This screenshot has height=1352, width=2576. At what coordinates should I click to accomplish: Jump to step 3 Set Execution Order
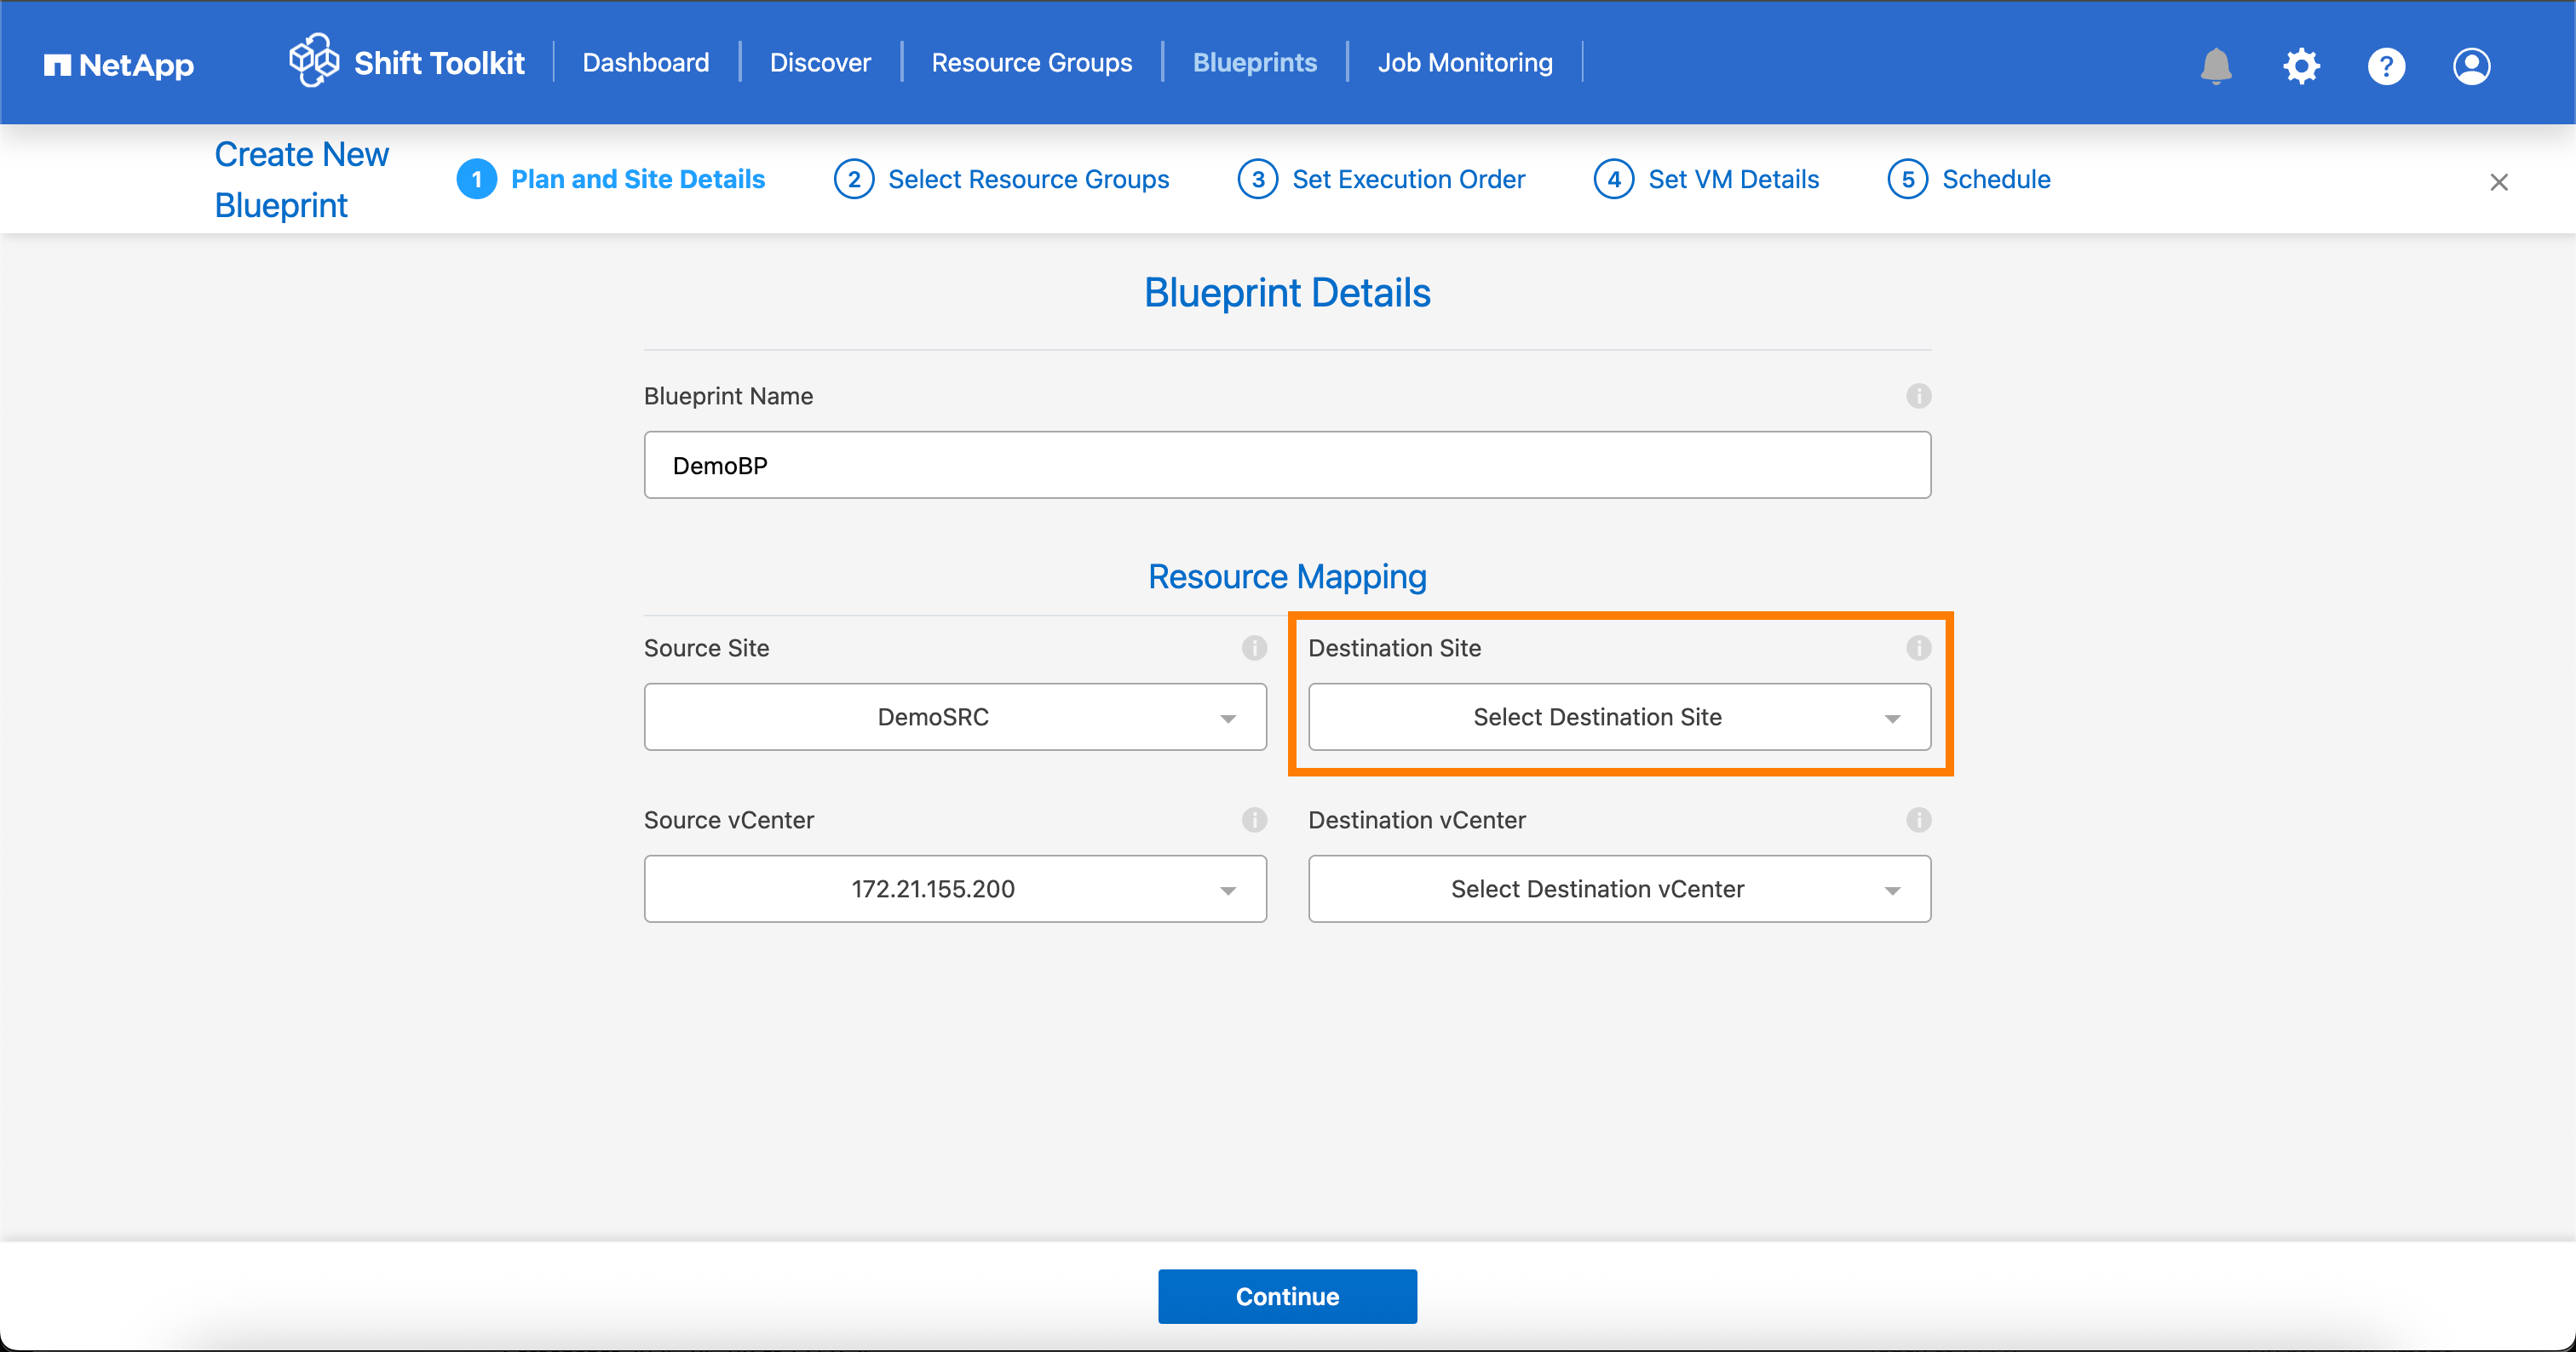coord(1381,179)
